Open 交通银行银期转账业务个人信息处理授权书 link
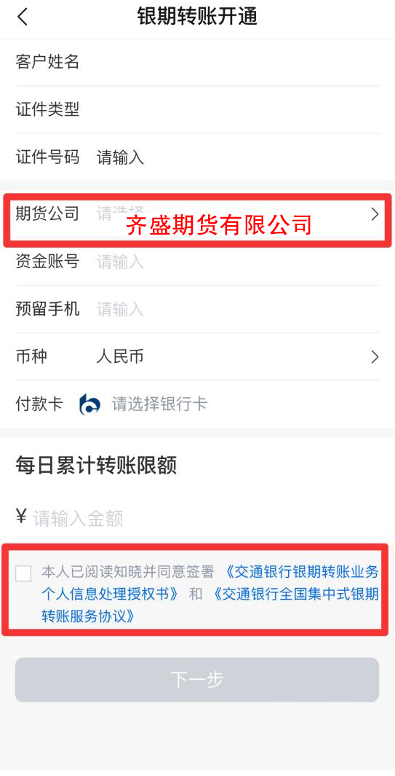 [211, 583]
